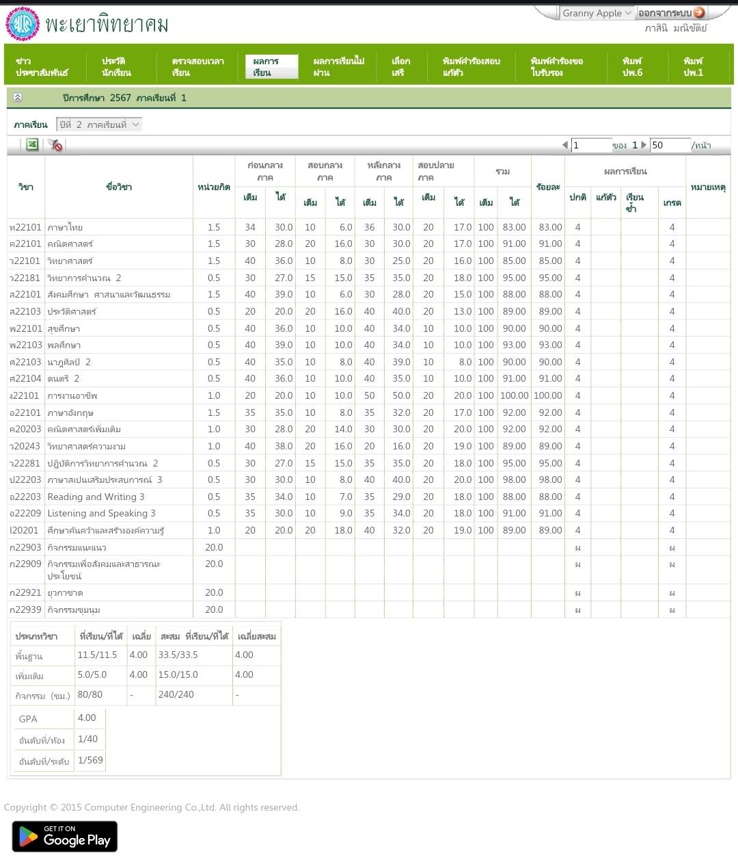This screenshot has width=738, height=866.
Task: Select the ภาษาไทย subject row
Action: tap(369, 227)
